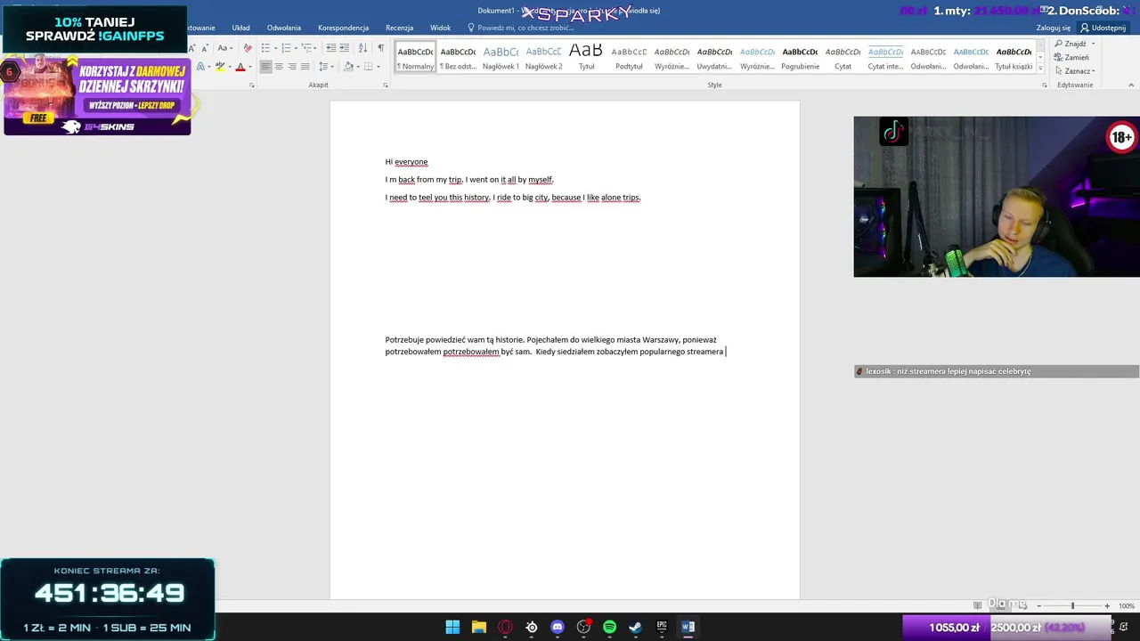Apply Podtytuł style
The image size is (1140, 641).
(x=629, y=57)
